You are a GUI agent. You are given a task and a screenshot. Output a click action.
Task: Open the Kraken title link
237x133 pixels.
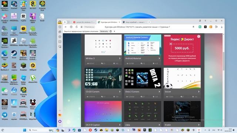(168, 125)
